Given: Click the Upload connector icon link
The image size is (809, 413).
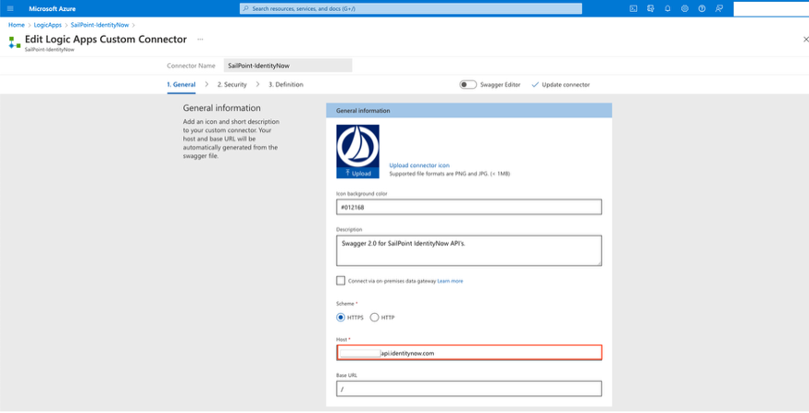Looking at the screenshot, I should click(x=419, y=165).
